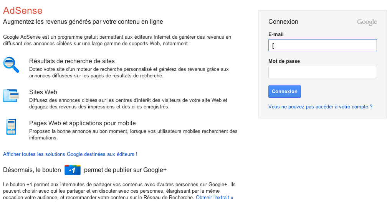Click the 'Augmentez les revenus' tagline text
The image size is (392, 208).
point(83,22)
